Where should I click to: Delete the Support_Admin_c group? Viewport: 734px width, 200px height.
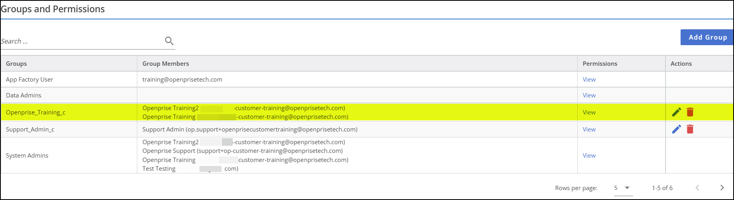[690, 129]
